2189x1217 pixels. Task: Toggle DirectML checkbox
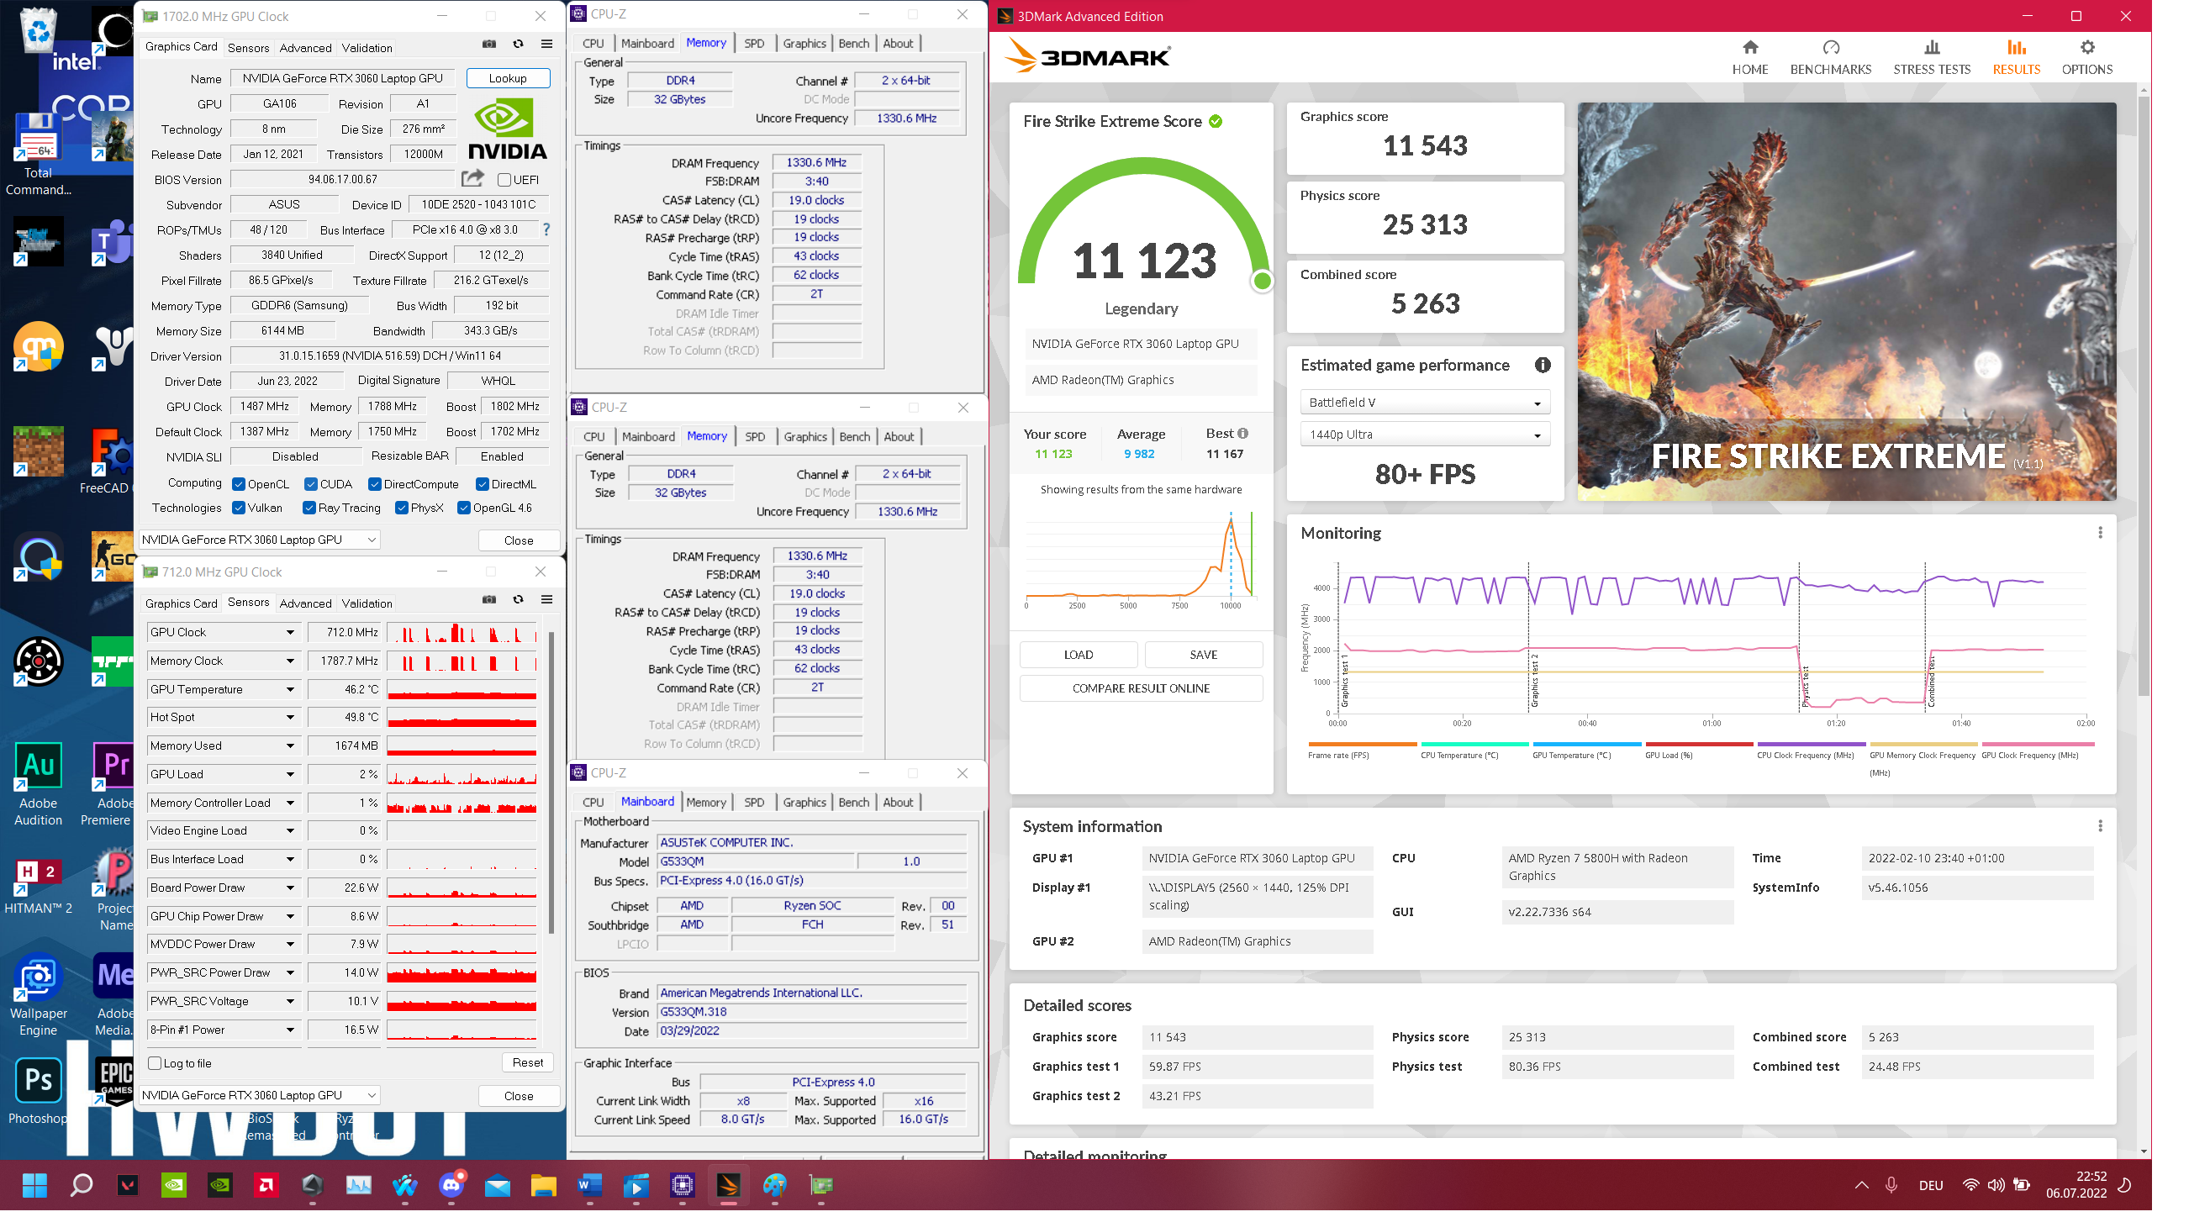click(x=482, y=484)
